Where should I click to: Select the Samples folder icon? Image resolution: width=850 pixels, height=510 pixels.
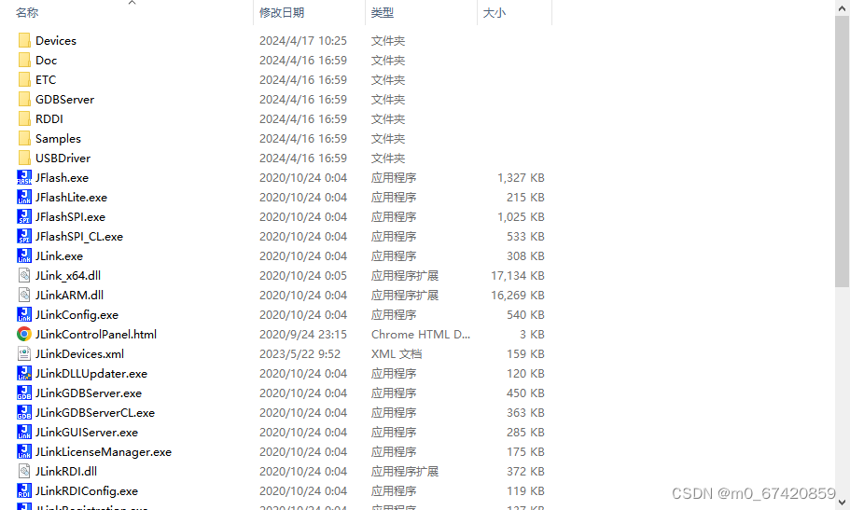pos(24,138)
